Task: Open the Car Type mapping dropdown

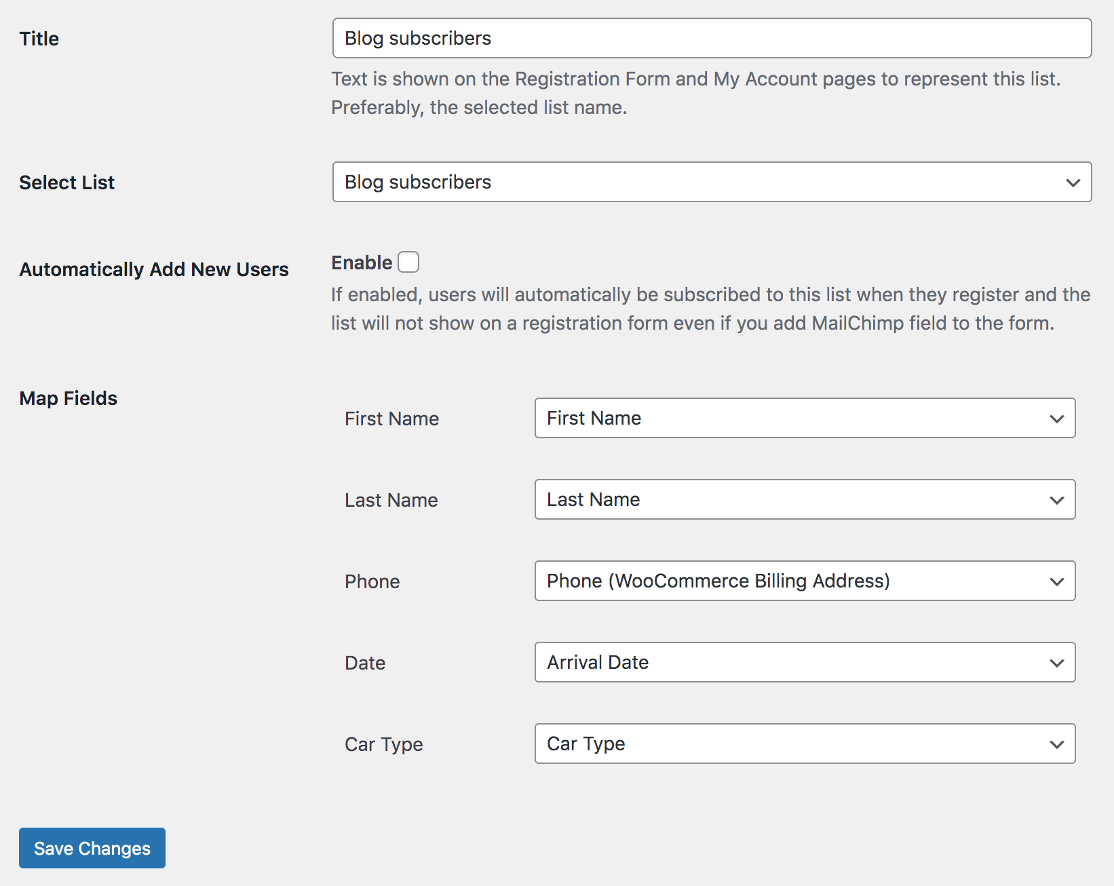Action: click(805, 744)
